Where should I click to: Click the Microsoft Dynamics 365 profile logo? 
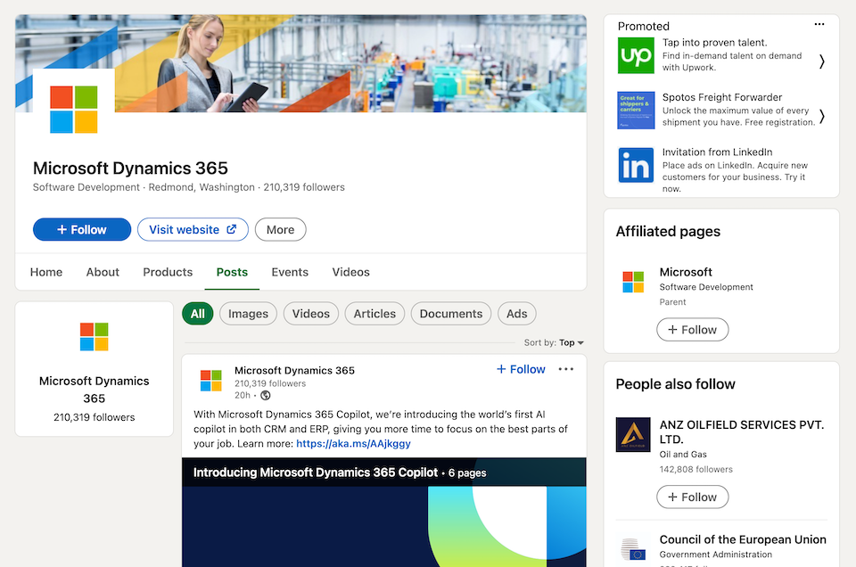[74, 109]
